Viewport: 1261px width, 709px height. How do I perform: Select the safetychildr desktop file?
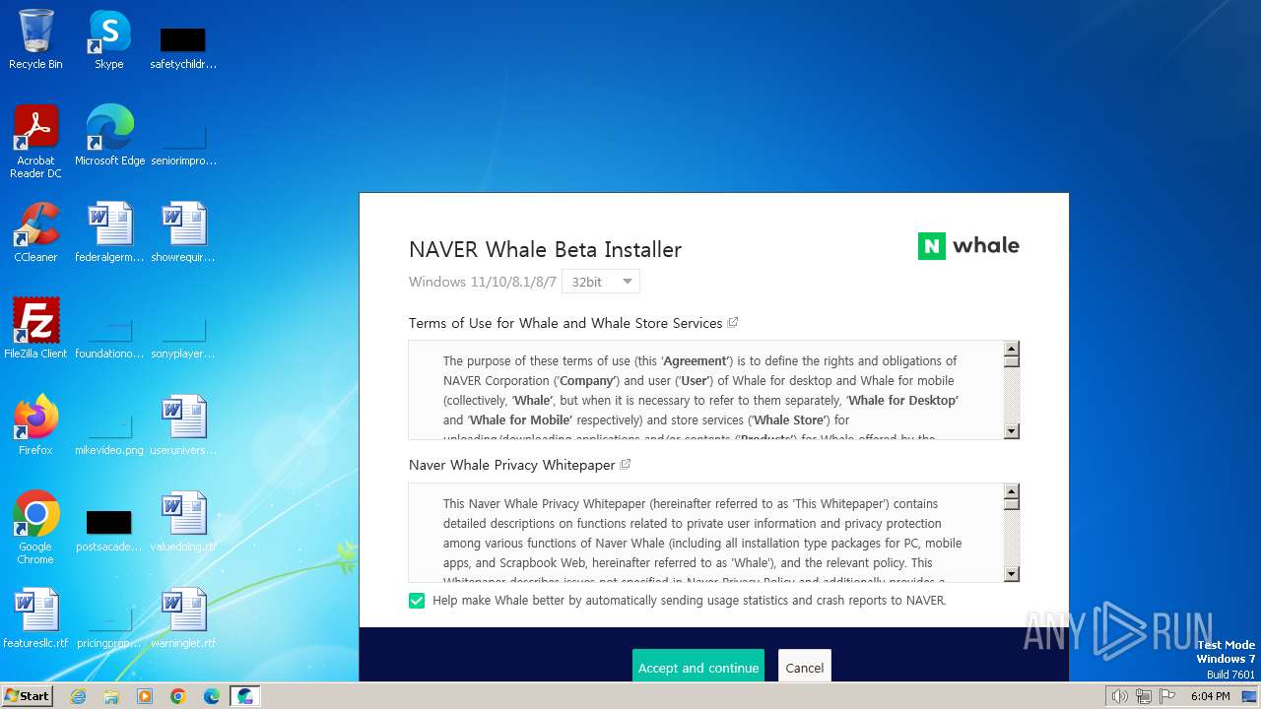(183, 47)
